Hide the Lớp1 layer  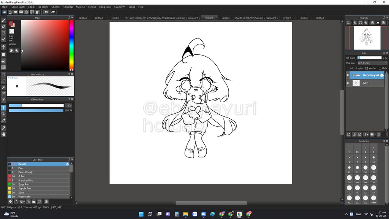[x=348, y=83]
